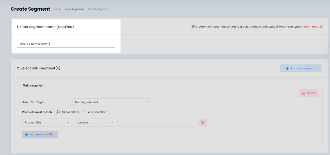Click the plus icon on Add new segment
Screen dimensions: 330x155
click(x=287, y=68)
